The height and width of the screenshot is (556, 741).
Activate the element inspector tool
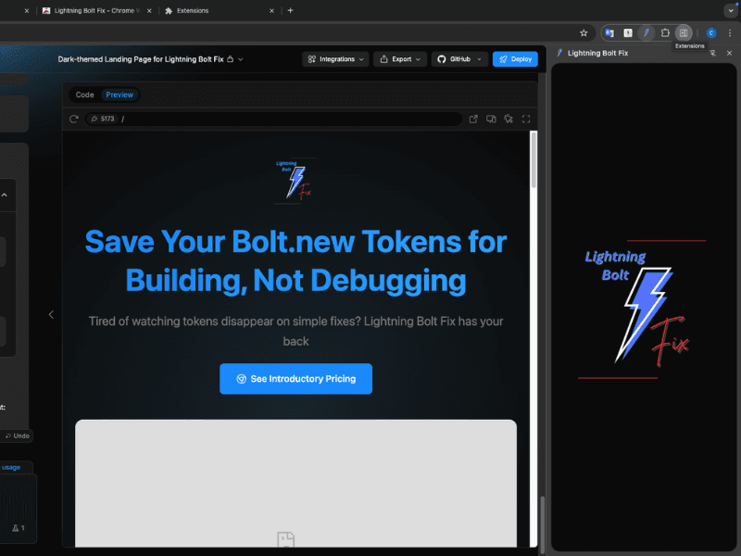508,119
